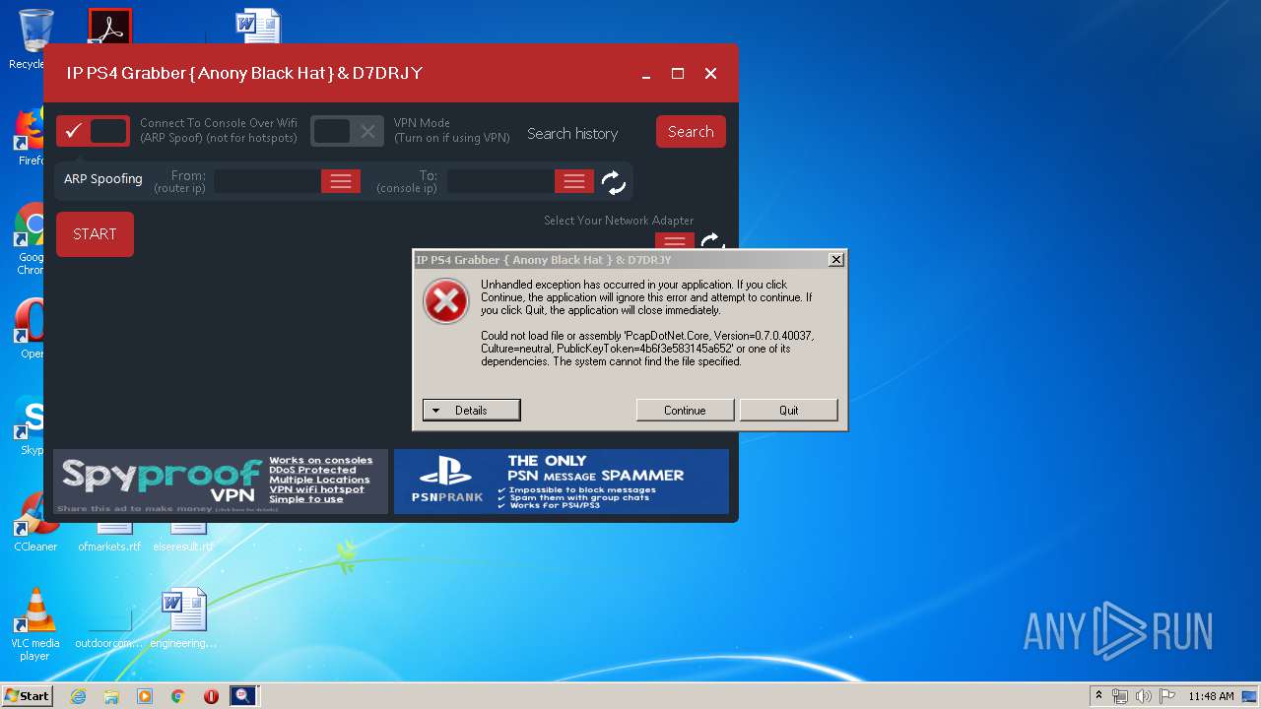Click the To console ip input field
The image size is (1261, 709).
point(500,181)
